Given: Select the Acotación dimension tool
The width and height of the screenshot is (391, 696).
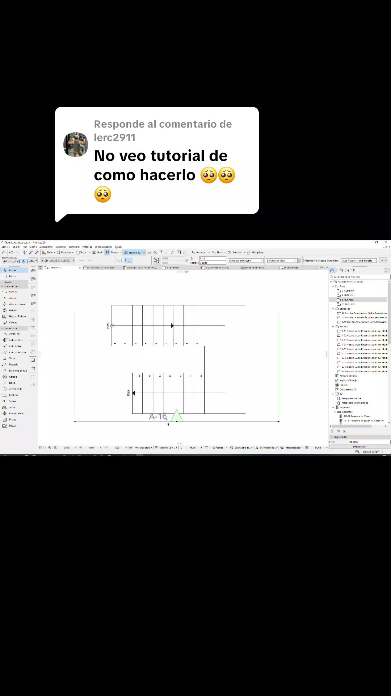Looking at the screenshot, I should tap(14, 334).
